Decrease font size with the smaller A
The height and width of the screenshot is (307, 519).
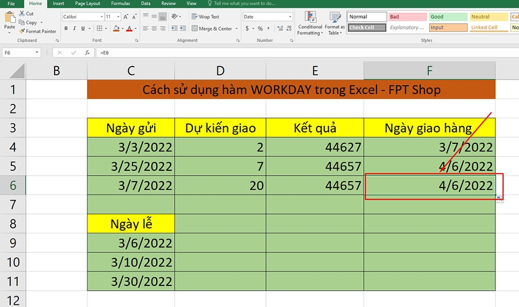[x=134, y=17]
